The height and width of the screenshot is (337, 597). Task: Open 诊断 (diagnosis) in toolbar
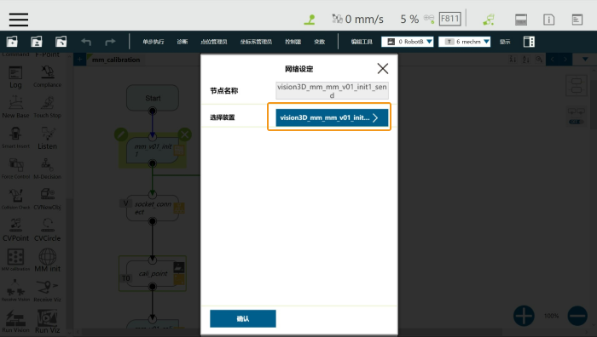(182, 42)
